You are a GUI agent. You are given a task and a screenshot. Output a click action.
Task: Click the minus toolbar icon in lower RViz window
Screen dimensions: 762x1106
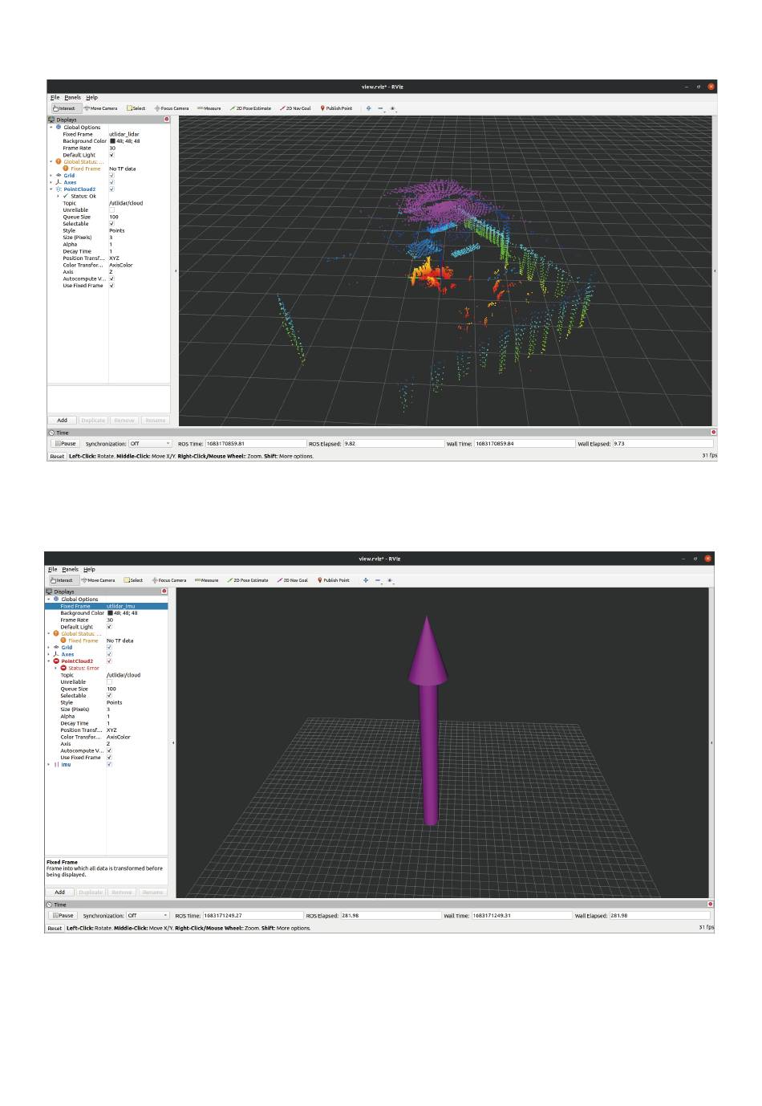click(x=378, y=580)
